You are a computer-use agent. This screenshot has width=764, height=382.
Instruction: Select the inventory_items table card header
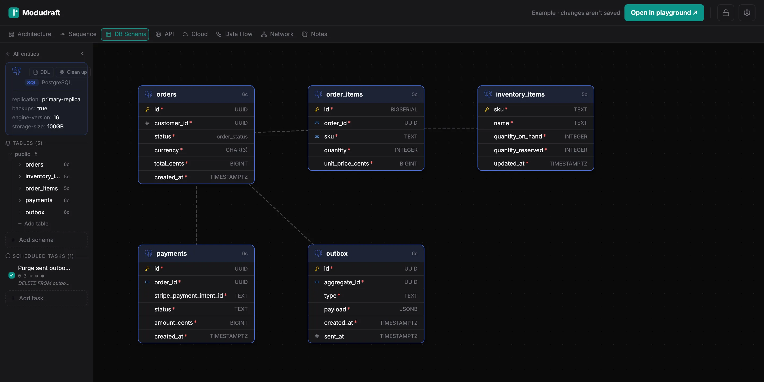[536, 94]
